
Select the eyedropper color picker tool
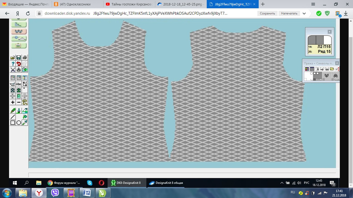coord(25,123)
